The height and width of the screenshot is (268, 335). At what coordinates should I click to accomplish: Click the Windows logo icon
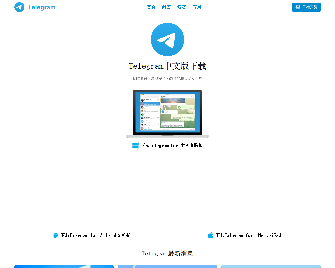[136, 146]
